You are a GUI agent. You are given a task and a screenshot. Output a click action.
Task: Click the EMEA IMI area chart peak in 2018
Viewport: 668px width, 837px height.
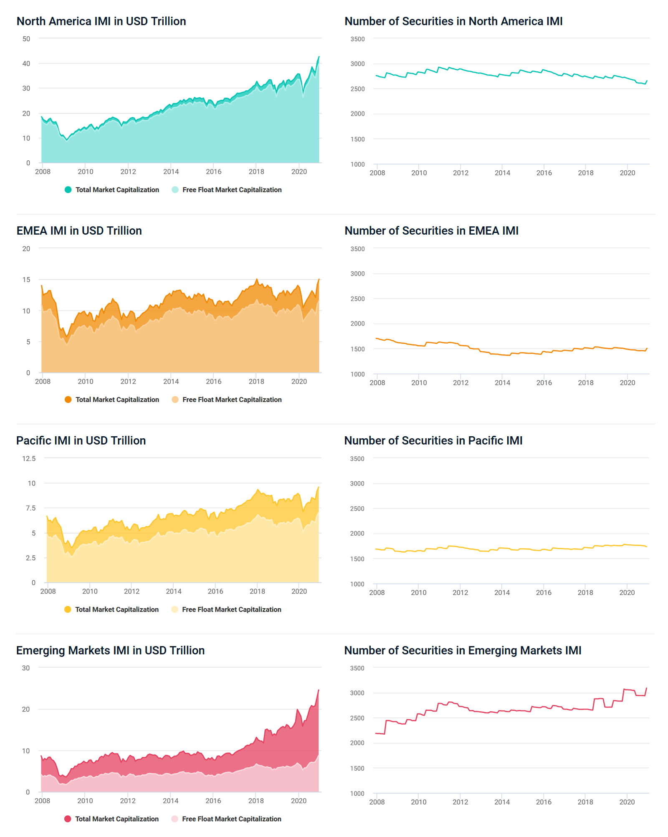(257, 280)
